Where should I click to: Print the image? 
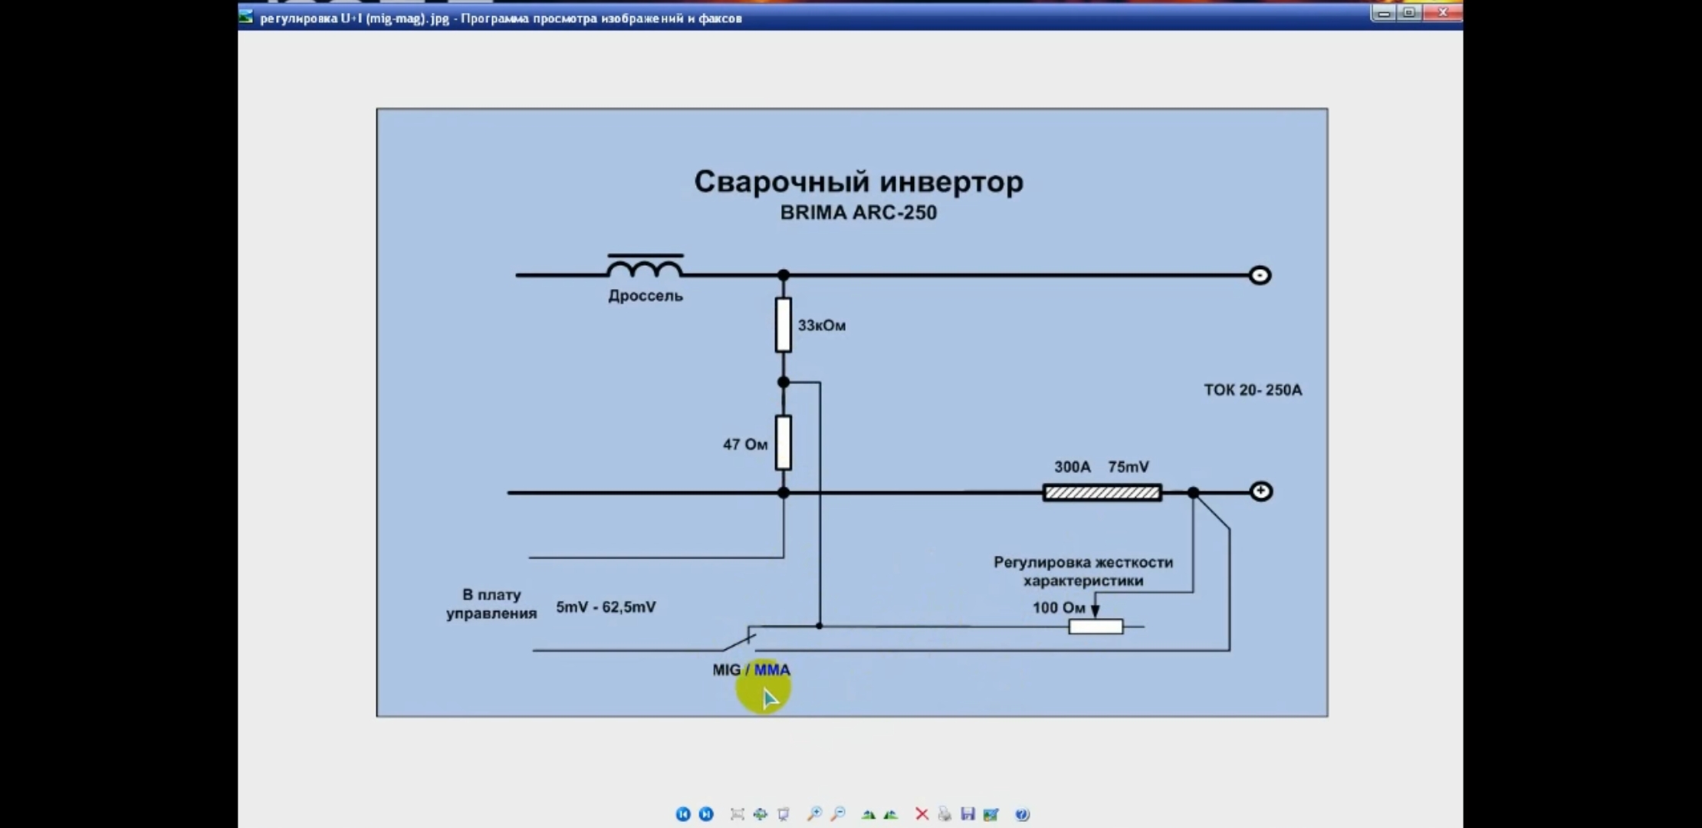(x=945, y=814)
